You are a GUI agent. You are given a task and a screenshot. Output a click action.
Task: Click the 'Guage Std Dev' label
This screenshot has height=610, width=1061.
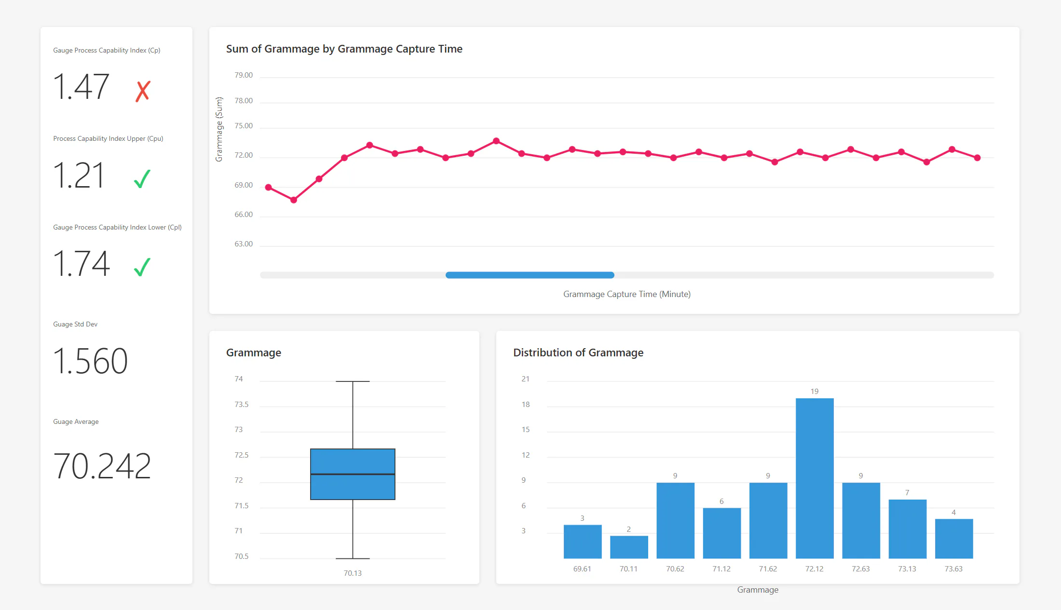point(75,324)
